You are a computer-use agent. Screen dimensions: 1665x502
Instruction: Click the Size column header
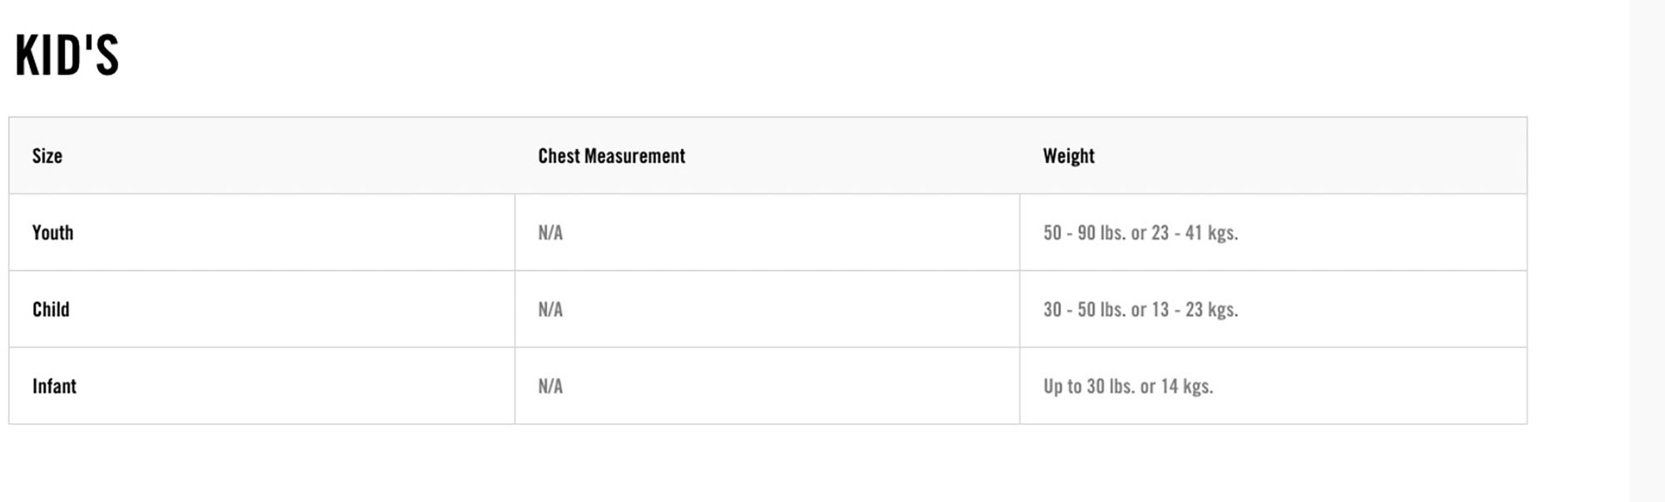(47, 156)
